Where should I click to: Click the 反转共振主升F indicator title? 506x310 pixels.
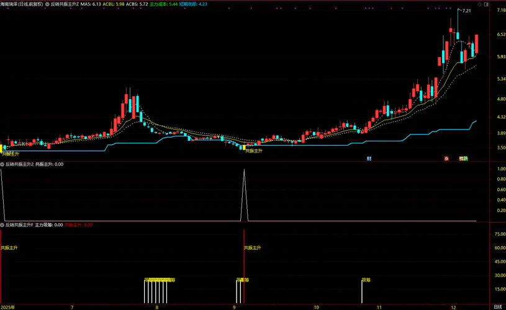pyautogui.click(x=19, y=225)
